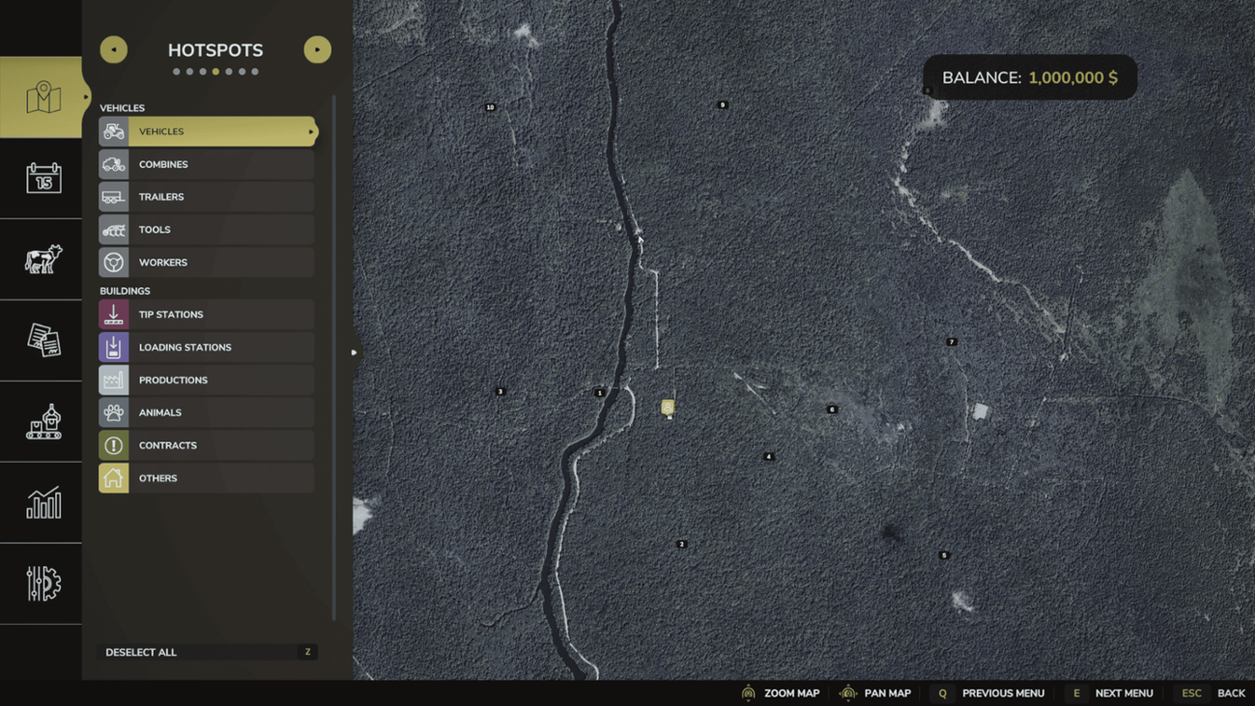Toggle the Workers hotspot filter
This screenshot has width=1255, height=706.
(x=206, y=262)
